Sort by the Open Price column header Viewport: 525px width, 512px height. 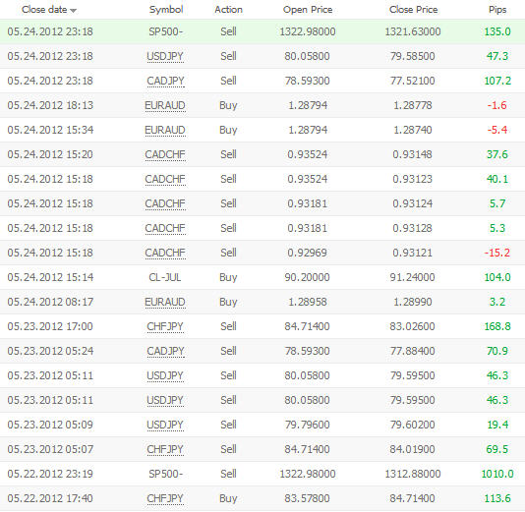pos(308,10)
